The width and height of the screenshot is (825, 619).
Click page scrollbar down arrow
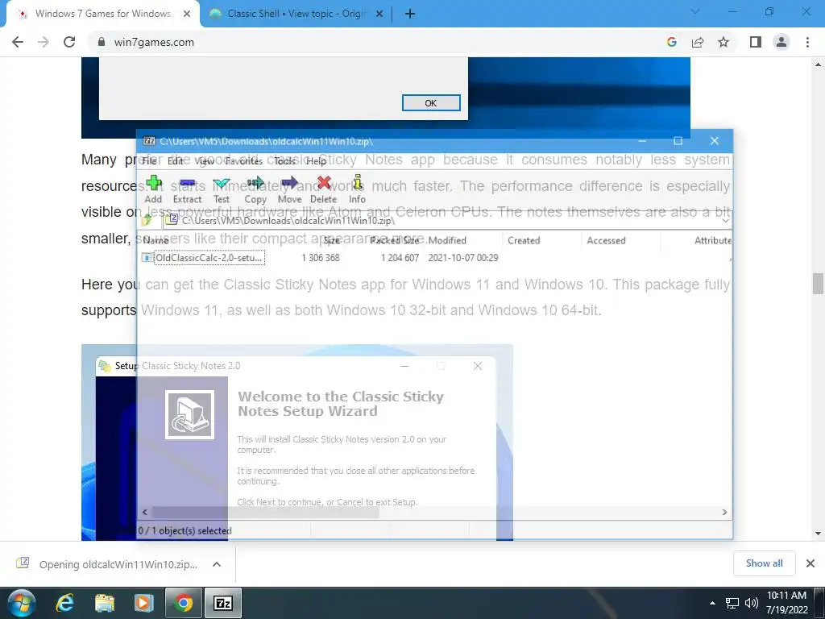click(x=818, y=534)
